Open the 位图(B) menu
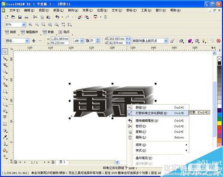 click(102, 10)
